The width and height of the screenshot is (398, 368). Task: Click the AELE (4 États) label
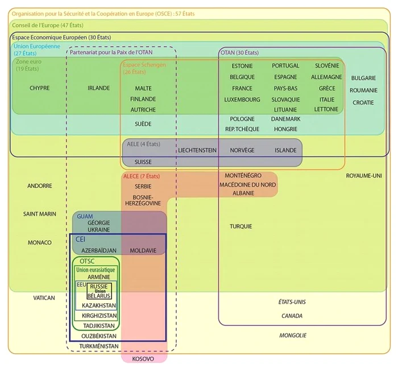tap(144, 144)
